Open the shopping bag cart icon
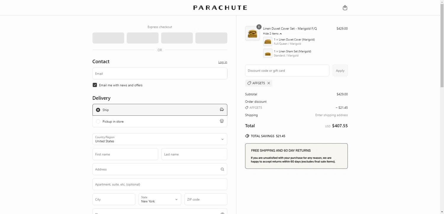 click(345, 8)
